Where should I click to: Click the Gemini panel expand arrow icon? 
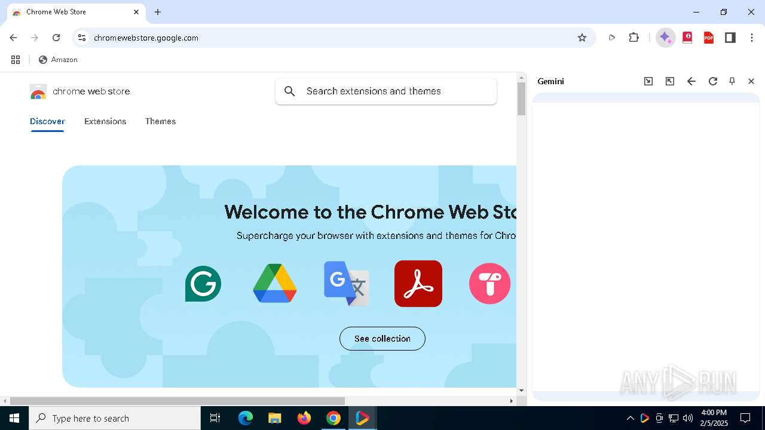[x=670, y=81]
